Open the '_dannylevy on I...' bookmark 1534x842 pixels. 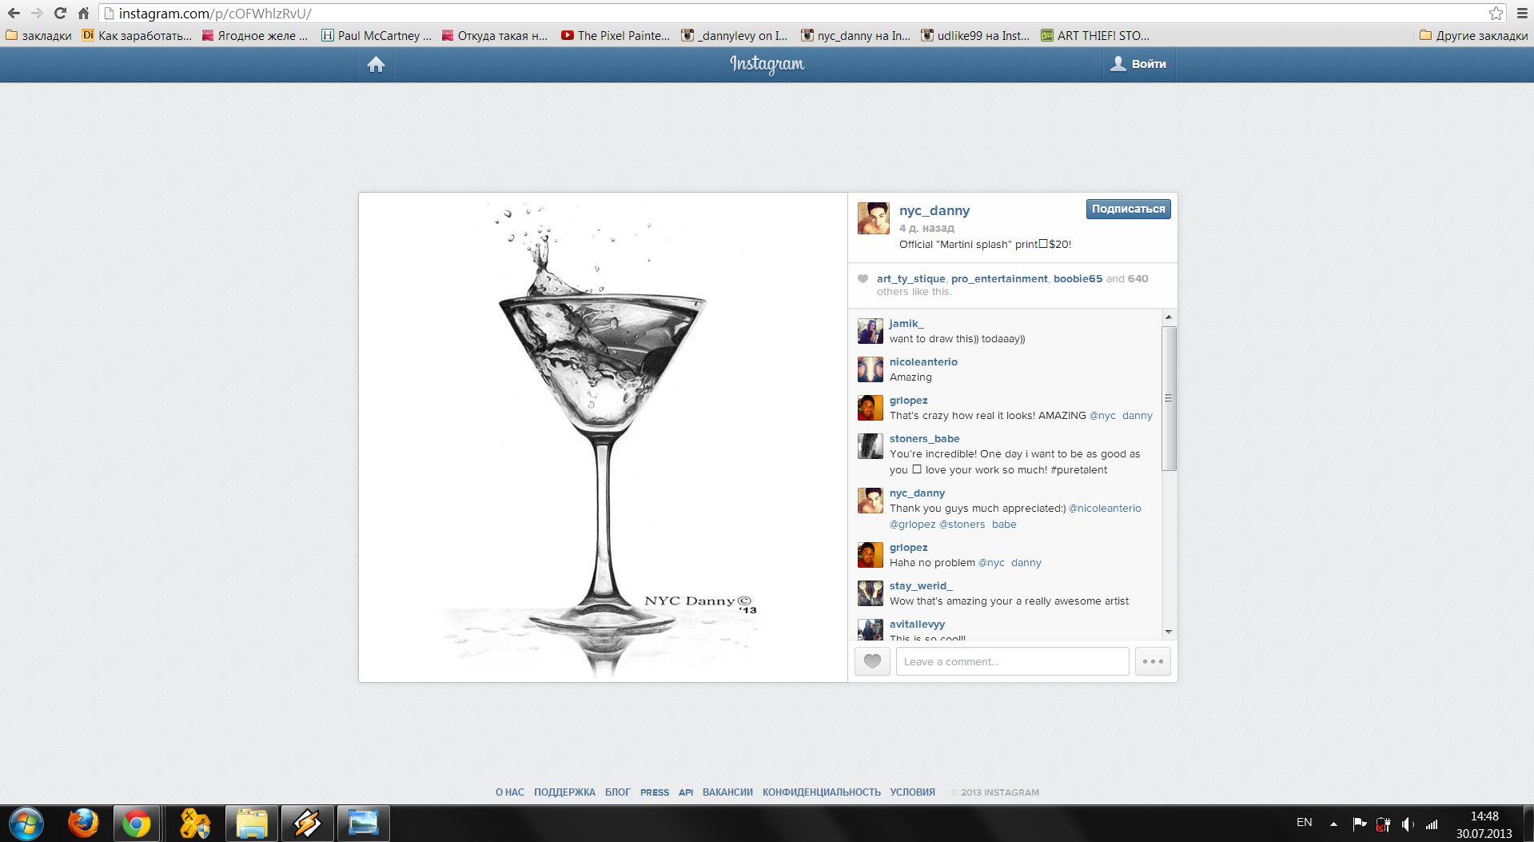(x=734, y=36)
